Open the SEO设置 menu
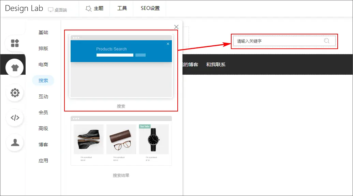Image resolution: width=353 pixels, height=196 pixels. 150,8
